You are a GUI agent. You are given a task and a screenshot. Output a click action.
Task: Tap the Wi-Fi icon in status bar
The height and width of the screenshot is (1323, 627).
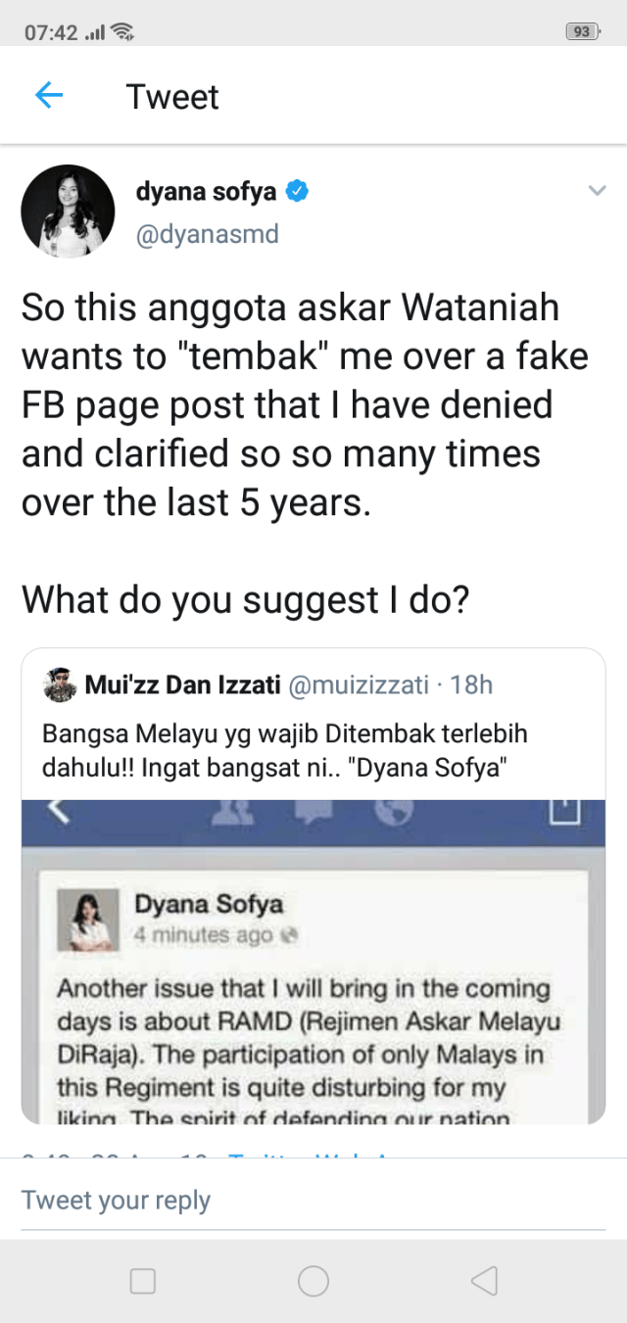tap(122, 32)
